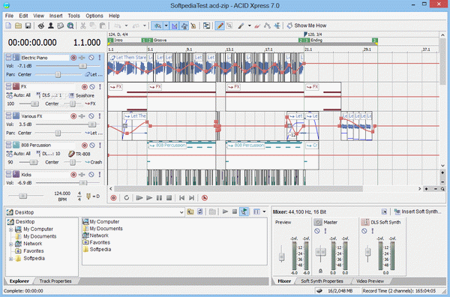Click the metronome icon in the toolbar
The height and width of the screenshot is (297, 450).
(193, 25)
